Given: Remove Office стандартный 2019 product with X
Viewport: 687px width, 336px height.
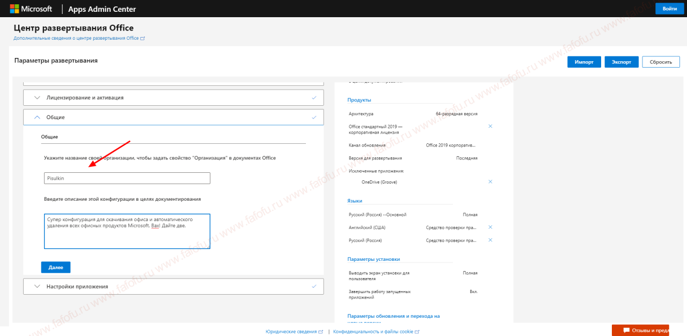Looking at the screenshot, I should [x=490, y=126].
